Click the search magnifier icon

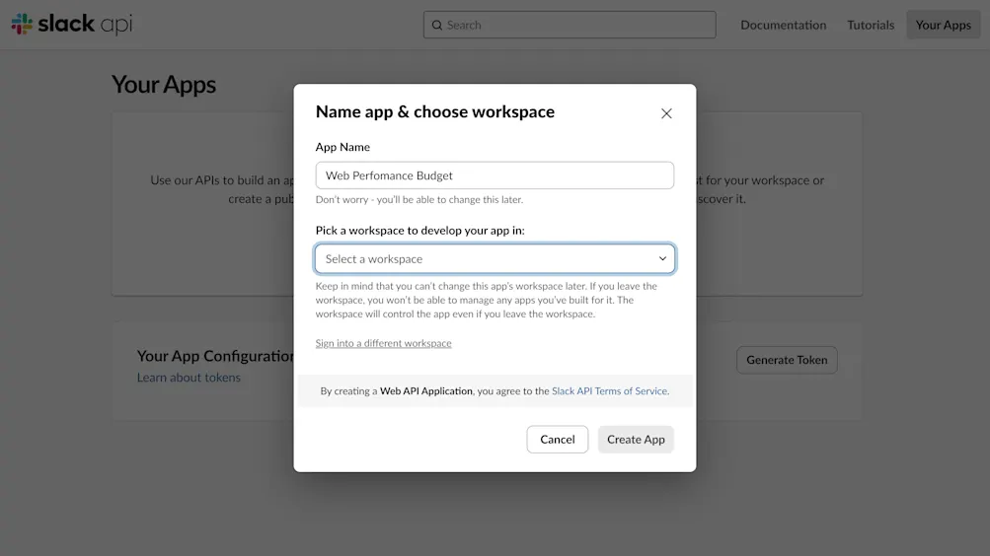point(437,26)
